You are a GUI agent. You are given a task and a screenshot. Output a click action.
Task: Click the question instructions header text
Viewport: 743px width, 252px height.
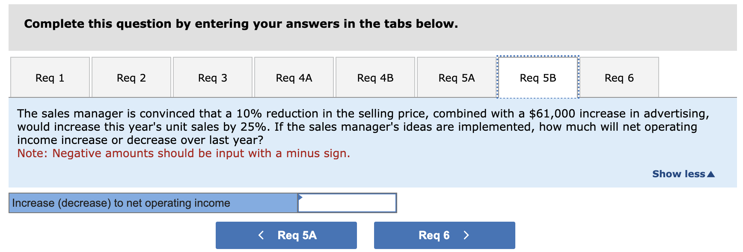click(241, 24)
